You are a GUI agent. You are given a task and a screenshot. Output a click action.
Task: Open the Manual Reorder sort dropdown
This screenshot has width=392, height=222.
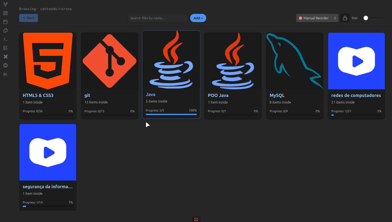pyautogui.click(x=317, y=18)
